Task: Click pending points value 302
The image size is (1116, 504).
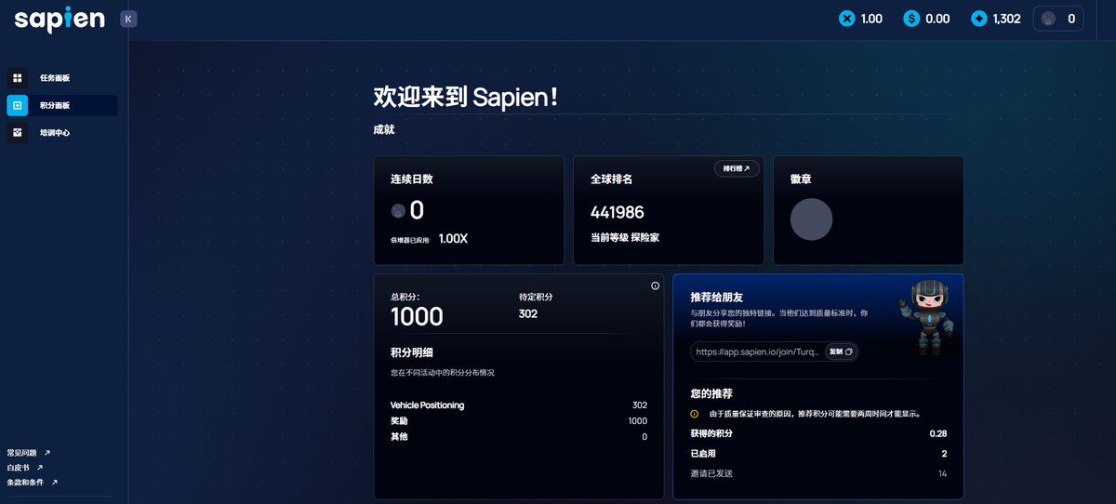Action: [528, 313]
